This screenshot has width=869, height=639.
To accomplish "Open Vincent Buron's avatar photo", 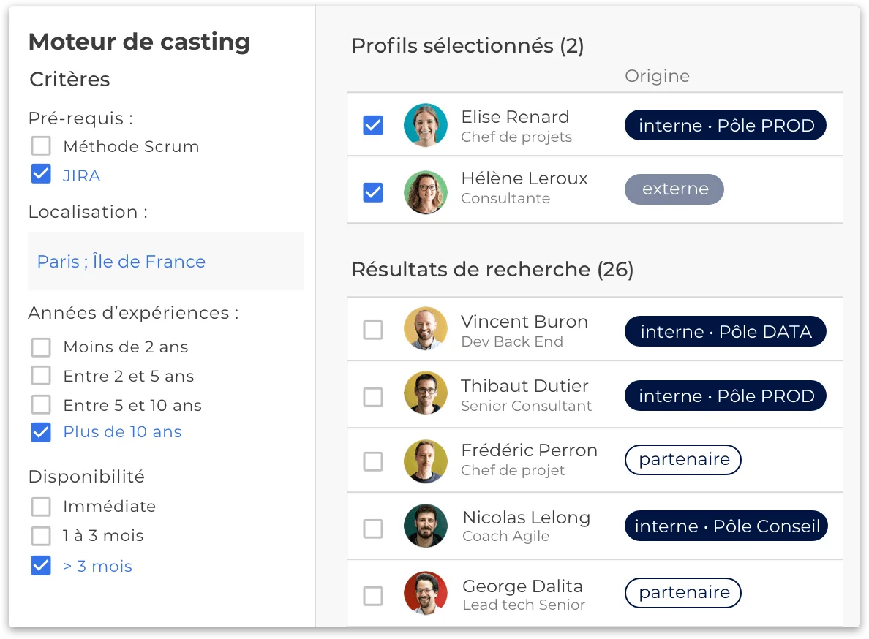I will click(x=426, y=329).
